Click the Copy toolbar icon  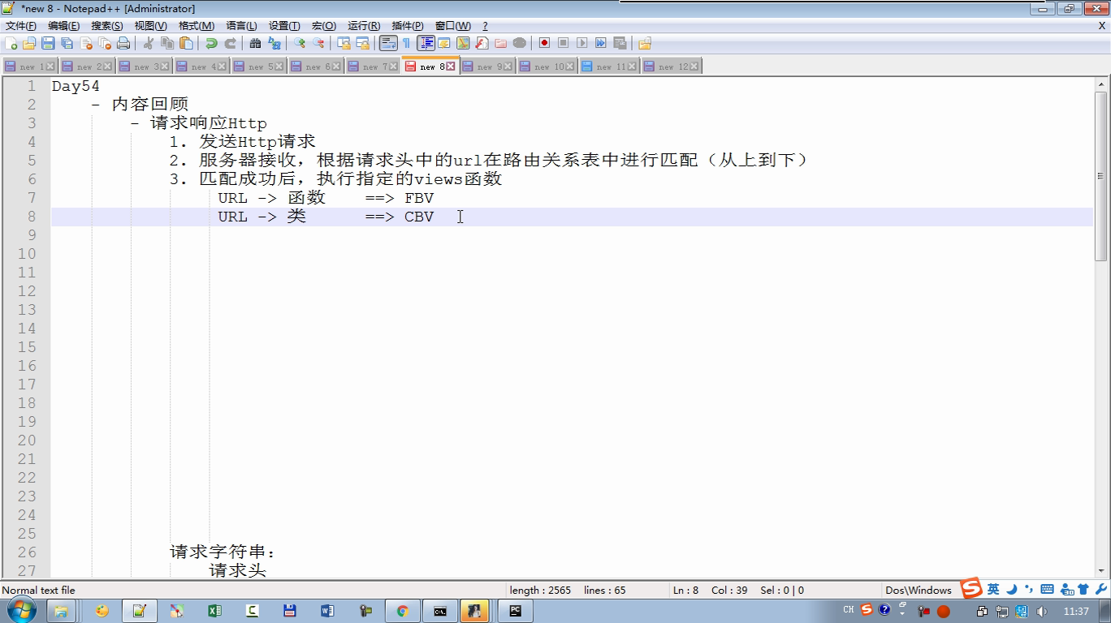pyautogui.click(x=167, y=43)
